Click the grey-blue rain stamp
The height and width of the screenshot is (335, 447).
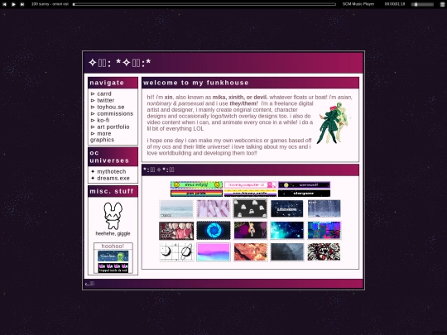324,208
